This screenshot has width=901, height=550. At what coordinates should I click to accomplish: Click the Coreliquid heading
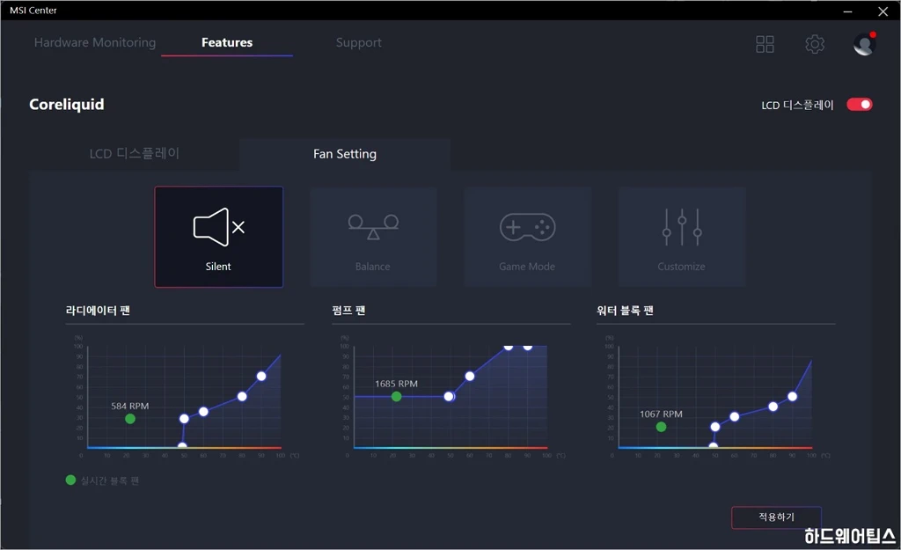click(x=67, y=105)
